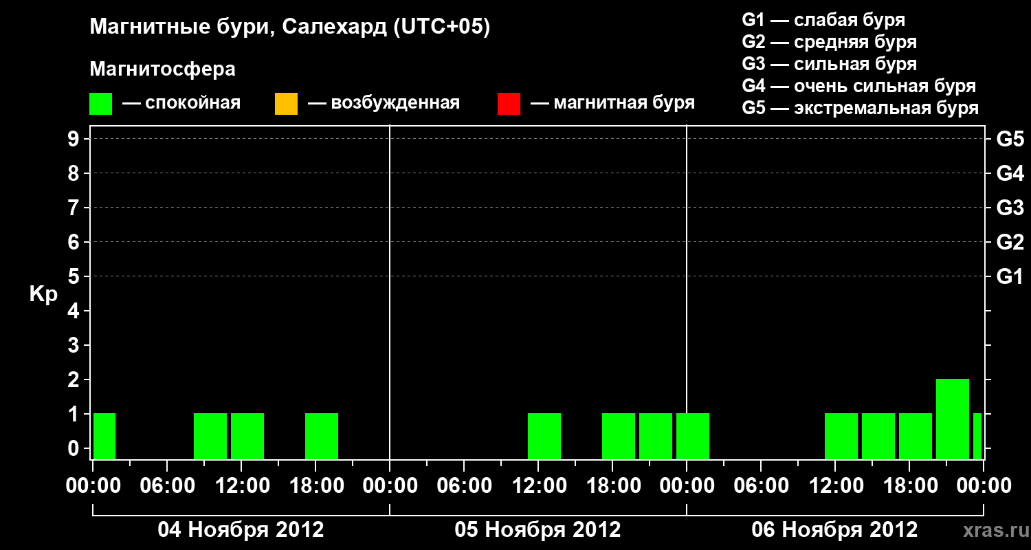The width and height of the screenshot is (1031, 550).
Task: Click the '12:00' time label under 04 Ноября
Action: (x=241, y=486)
